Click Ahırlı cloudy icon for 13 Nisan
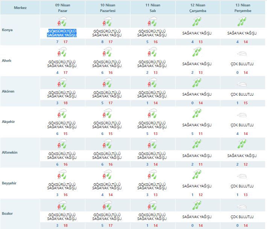Viewport: 267px width, 229px height. pyautogui.click(x=242, y=53)
